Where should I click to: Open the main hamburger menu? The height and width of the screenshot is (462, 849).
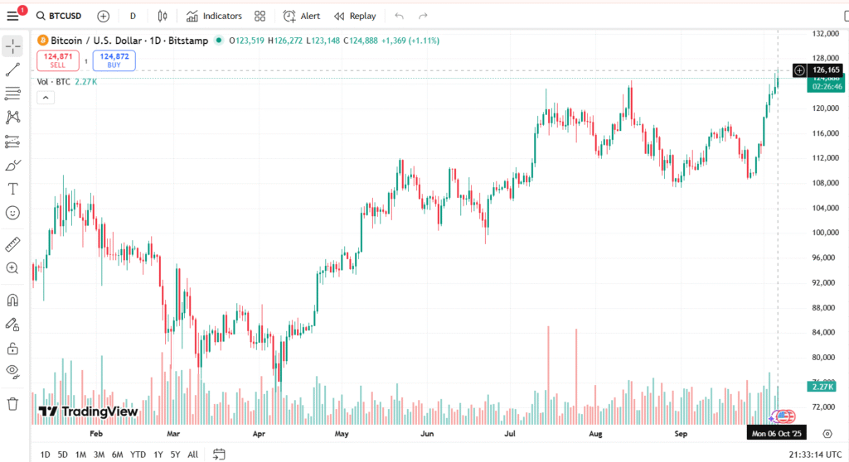[12, 16]
